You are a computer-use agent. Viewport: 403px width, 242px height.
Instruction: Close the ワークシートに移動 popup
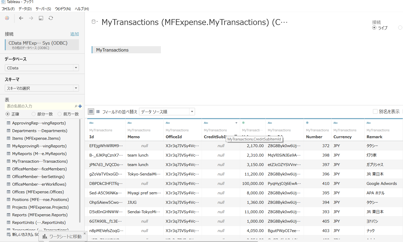(x=85, y=233)
